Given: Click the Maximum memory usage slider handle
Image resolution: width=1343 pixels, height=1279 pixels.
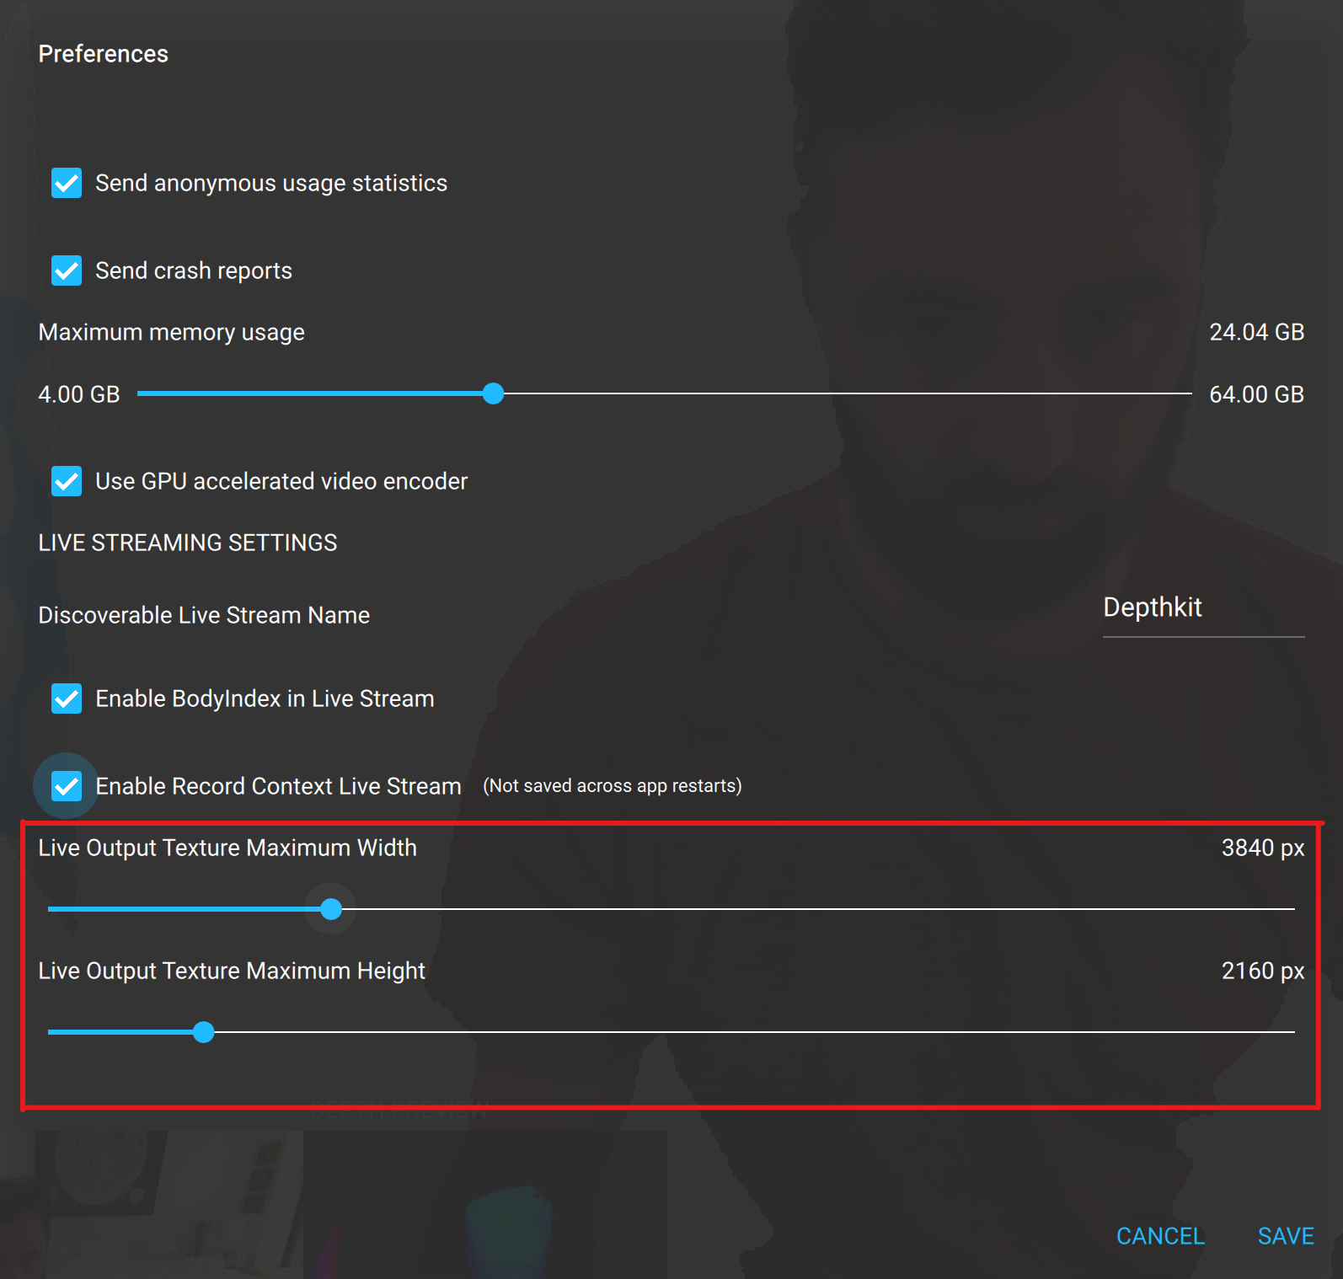Looking at the screenshot, I should click(494, 393).
